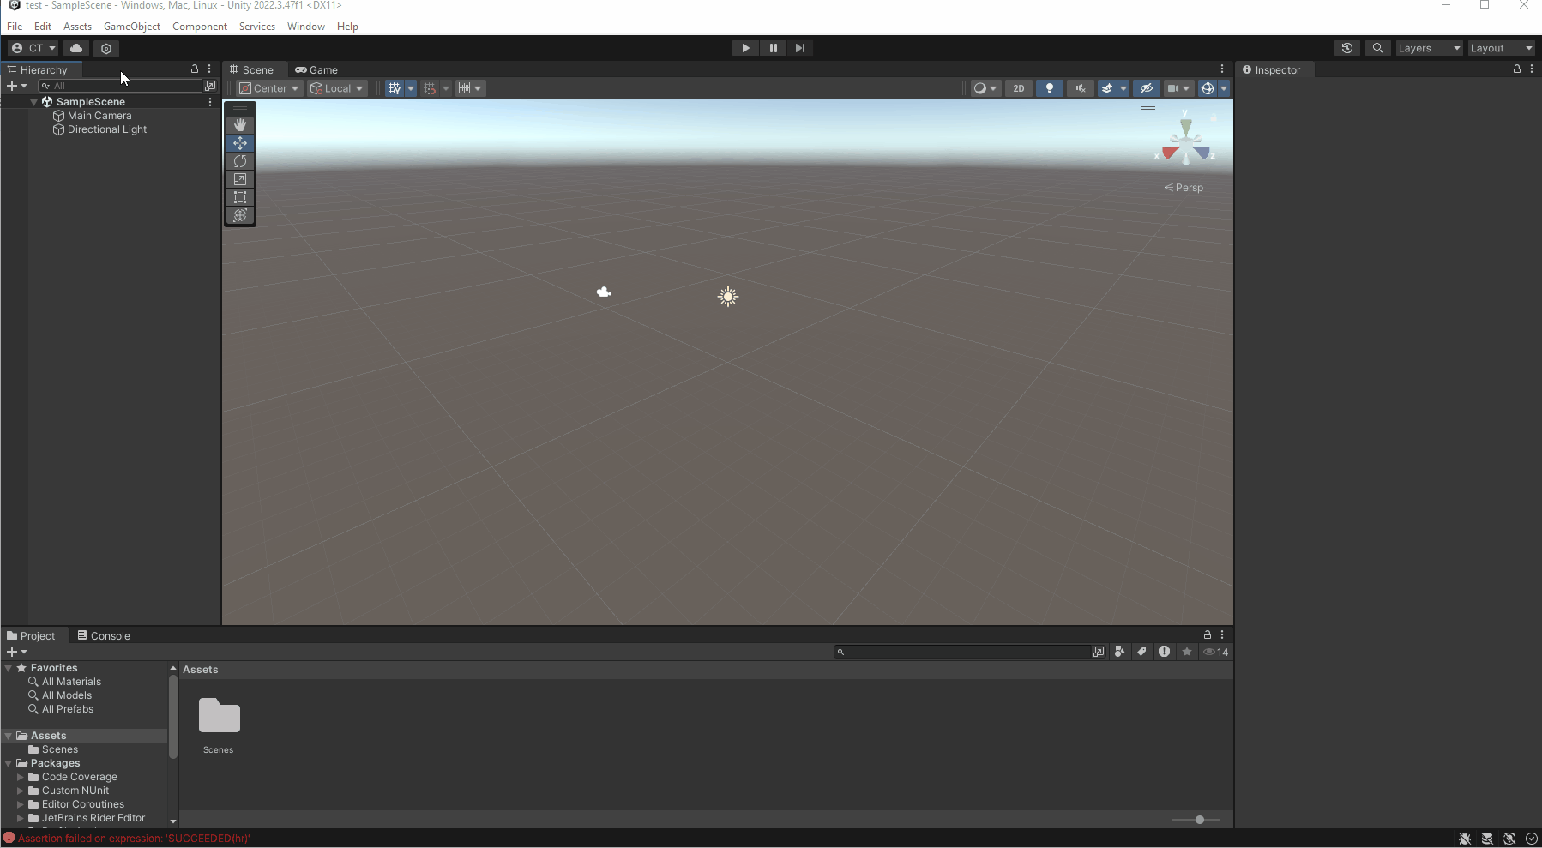Toggle hidden packages count (14)
1542x848 pixels.
point(1216,652)
